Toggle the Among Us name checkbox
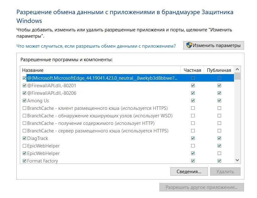257x198 pixels. coord(25,101)
